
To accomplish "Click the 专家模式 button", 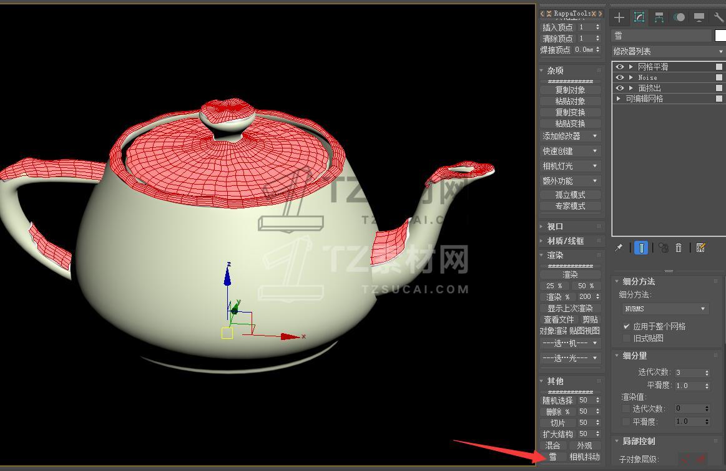I will coord(571,206).
